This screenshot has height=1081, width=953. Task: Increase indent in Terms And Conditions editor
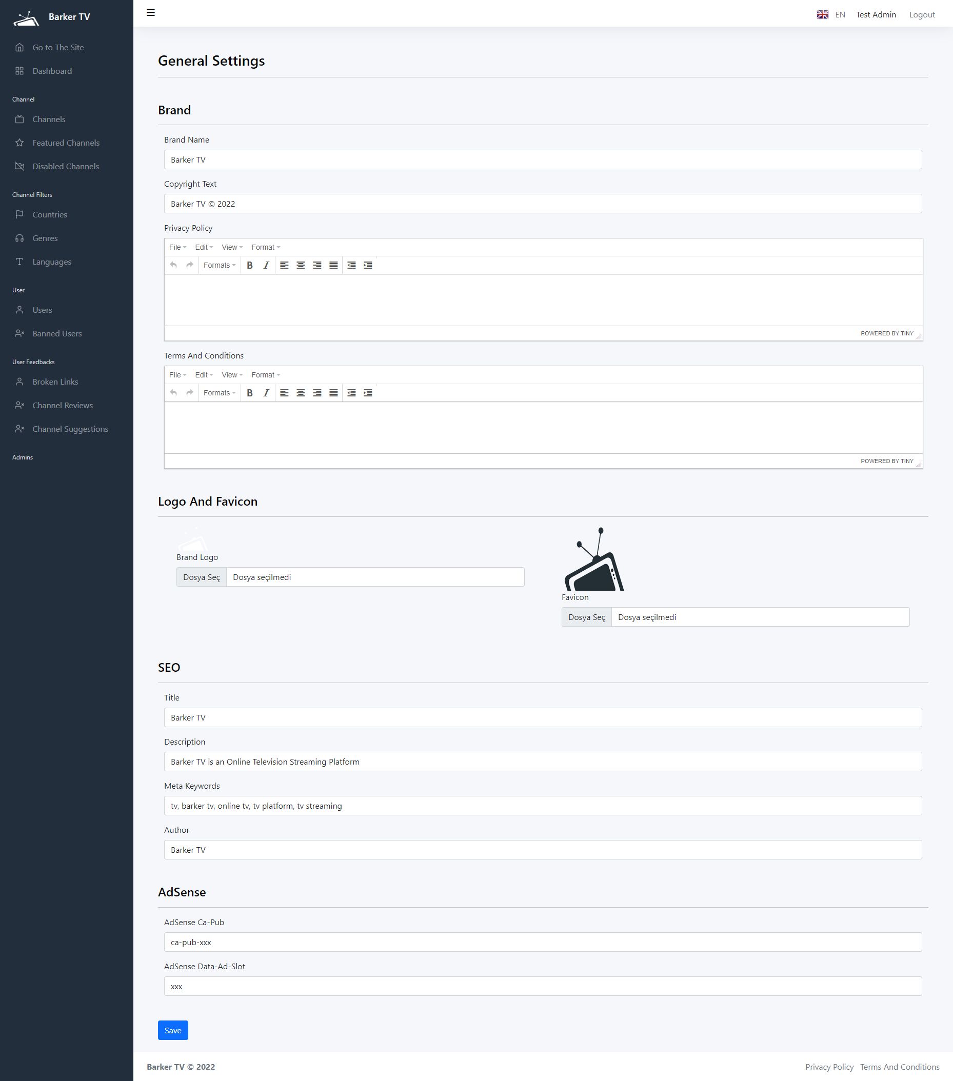click(368, 393)
